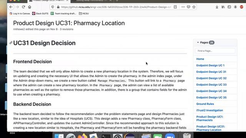Open the NCSU bookmarks folder
This screenshot has height=138, width=246.
pyautogui.click(x=84, y=14)
